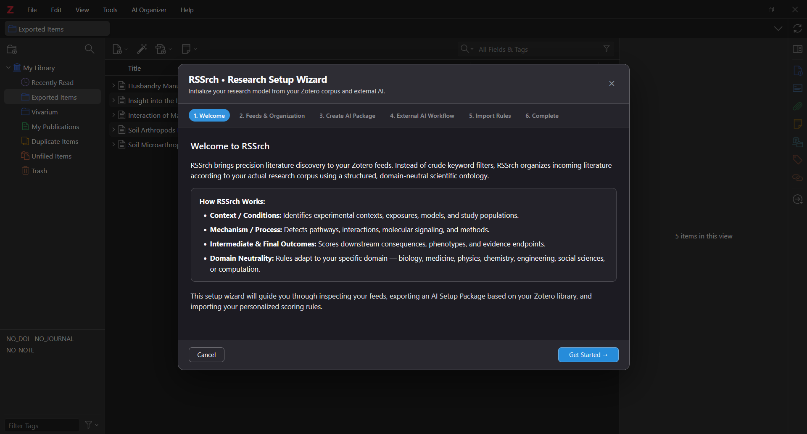The width and height of the screenshot is (807, 434).
Task: Open the New Note dropdown arrow
Action: (x=195, y=49)
